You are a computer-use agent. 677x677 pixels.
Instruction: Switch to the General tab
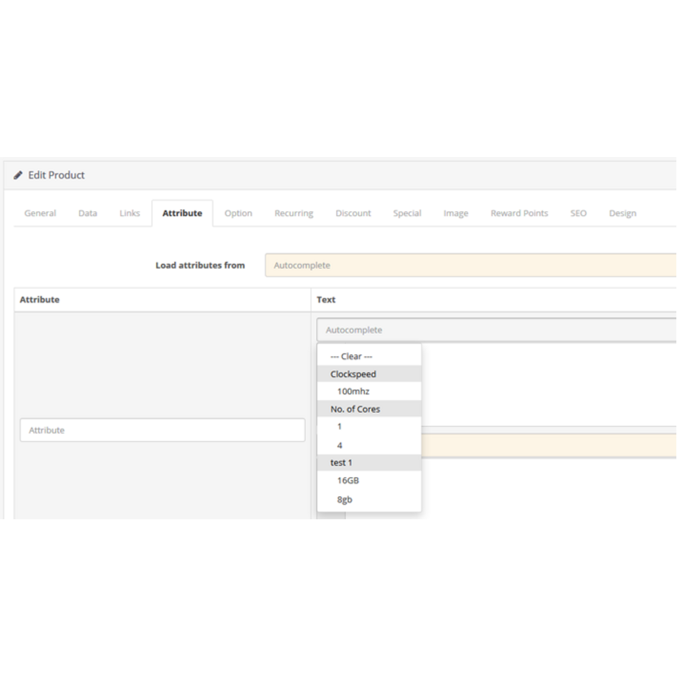tap(40, 213)
